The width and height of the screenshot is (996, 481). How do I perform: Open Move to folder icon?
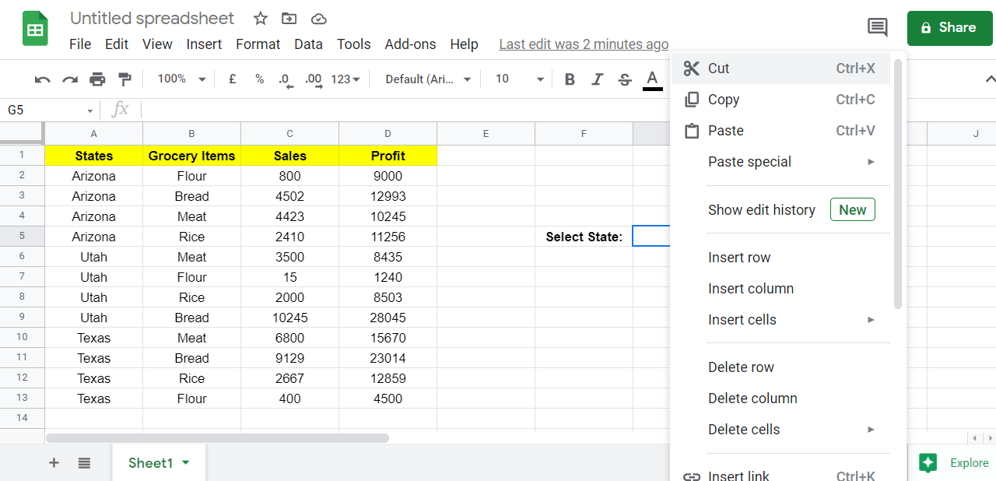click(289, 18)
